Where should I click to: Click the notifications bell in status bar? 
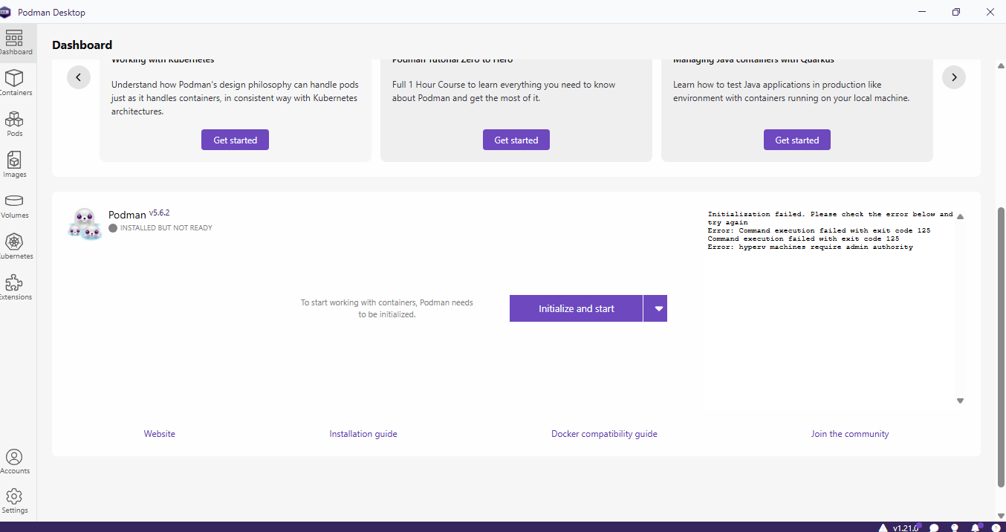(x=976, y=528)
